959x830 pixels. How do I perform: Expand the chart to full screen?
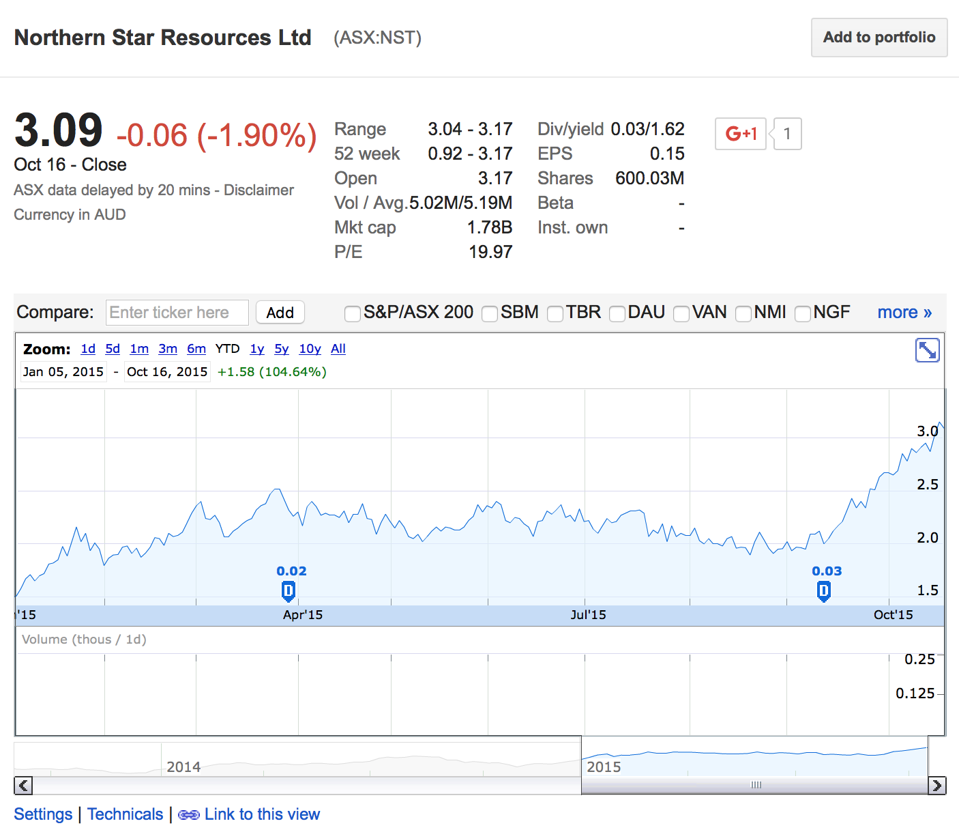(x=927, y=350)
